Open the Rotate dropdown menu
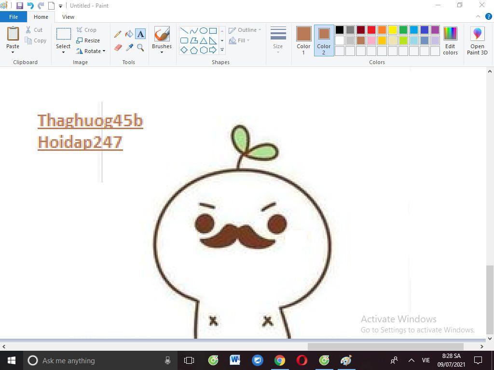 (x=91, y=51)
